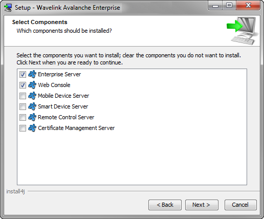The height and width of the screenshot is (219, 264).
Task: Click the Certificate Management Server component icon
Action: coord(32,128)
